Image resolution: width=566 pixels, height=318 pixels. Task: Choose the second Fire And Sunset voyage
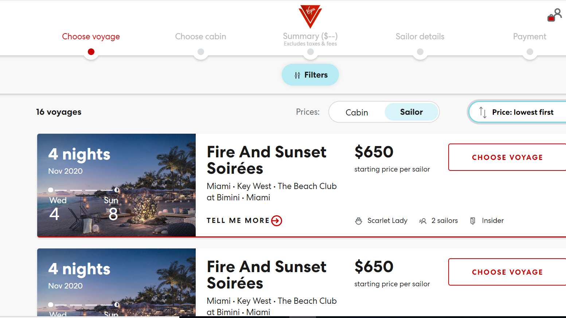tap(507, 272)
